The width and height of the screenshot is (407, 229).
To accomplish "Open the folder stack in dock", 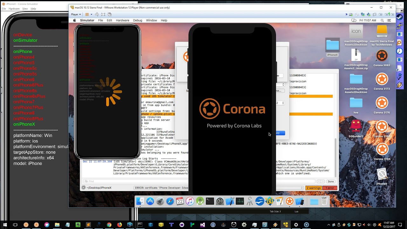I will point(314,202).
